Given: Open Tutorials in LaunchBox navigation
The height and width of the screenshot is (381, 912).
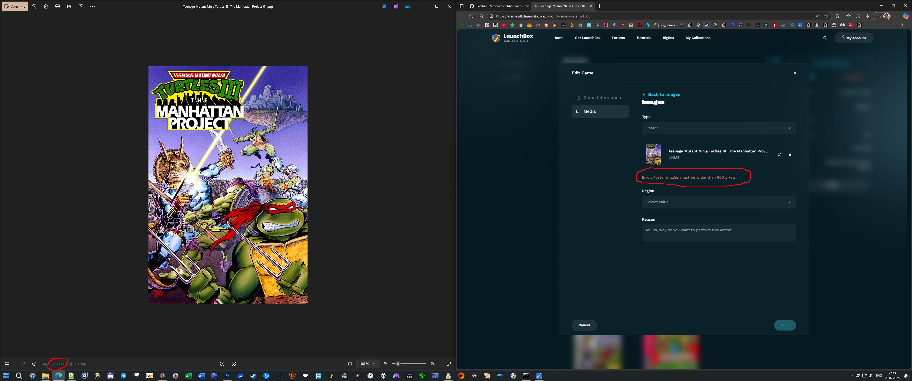Looking at the screenshot, I should tap(644, 38).
